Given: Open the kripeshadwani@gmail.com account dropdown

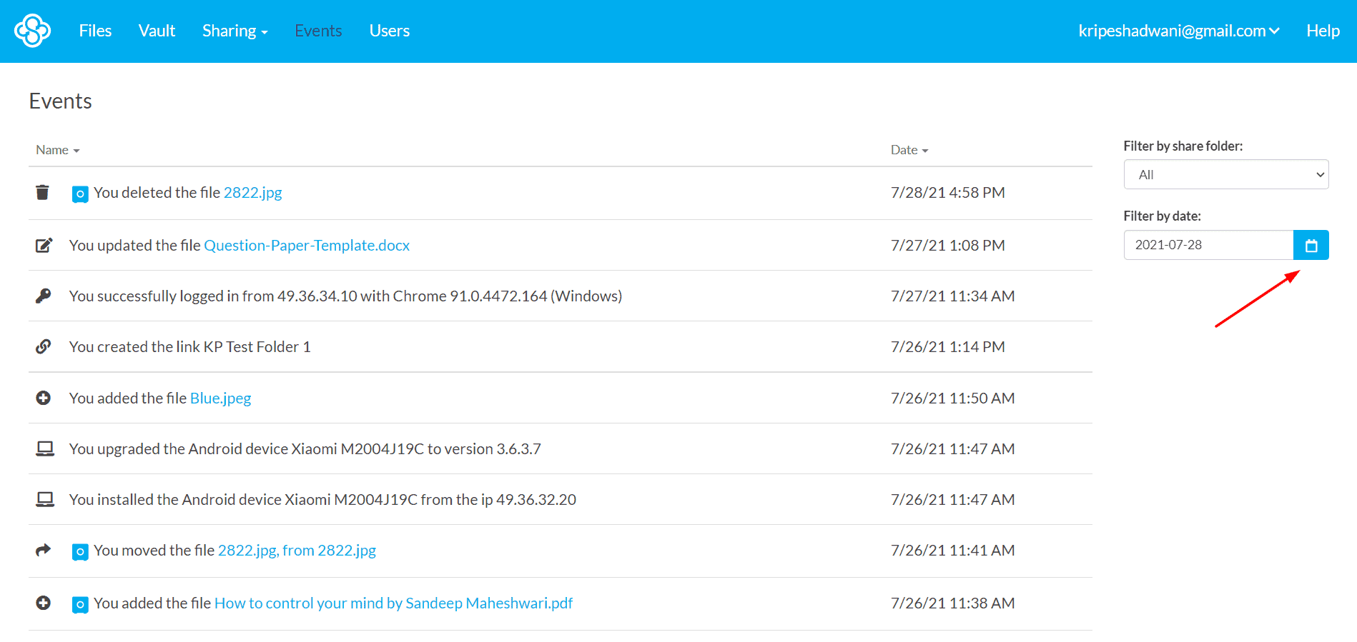Looking at the screenshot, I should pyautogui.click(x=1179, y=31).
